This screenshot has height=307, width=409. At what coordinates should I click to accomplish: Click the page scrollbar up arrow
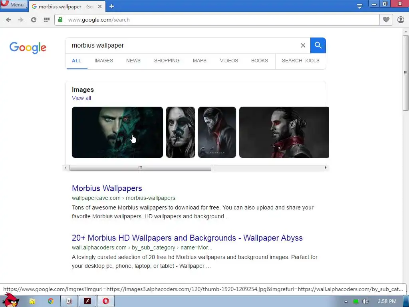click(x=406, y=32)
